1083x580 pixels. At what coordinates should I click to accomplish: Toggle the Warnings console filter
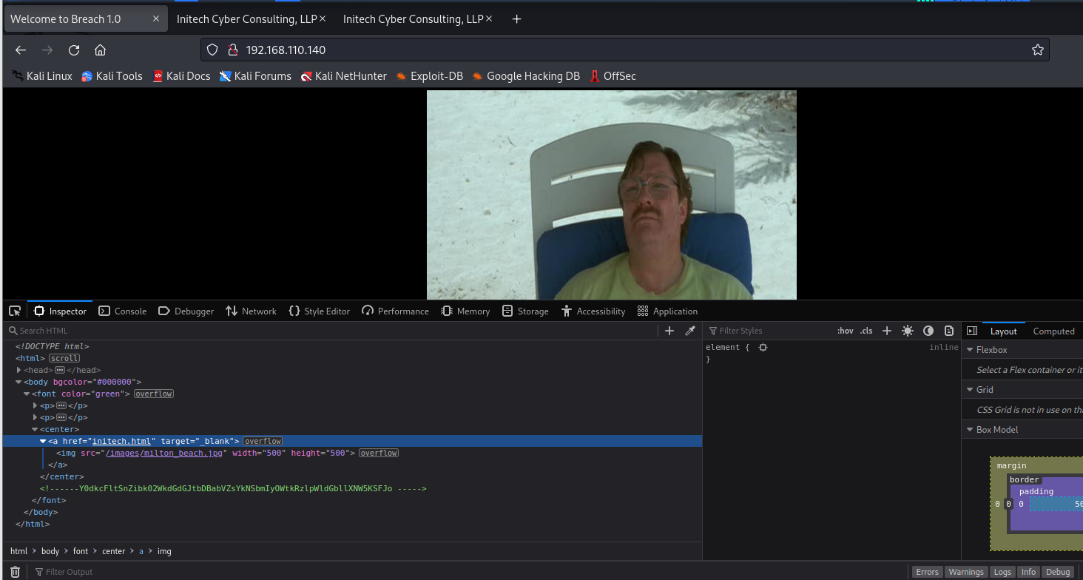coord(966,572)
